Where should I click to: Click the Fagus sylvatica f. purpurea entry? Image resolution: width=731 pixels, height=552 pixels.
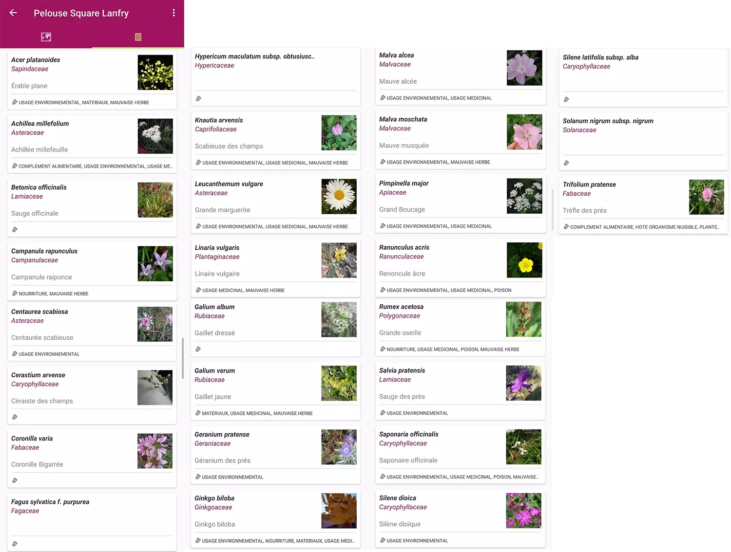coord(50,502)
